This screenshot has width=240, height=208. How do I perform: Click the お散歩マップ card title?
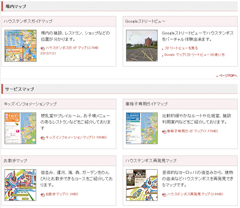15,161
